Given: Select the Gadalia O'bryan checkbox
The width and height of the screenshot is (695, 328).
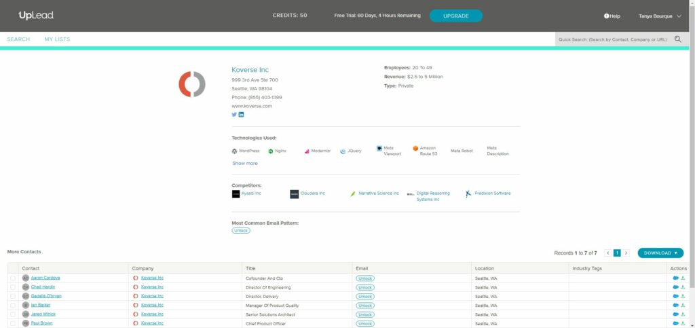Looking at the screenshot, I should (x=13, y=296).
